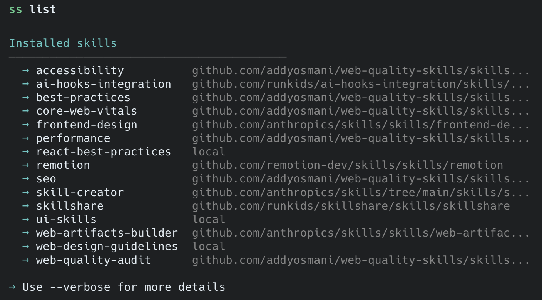Open the GitHub URL for web-artifacts-builder
The width and height of the screenshot is (542, 300).
360,233
